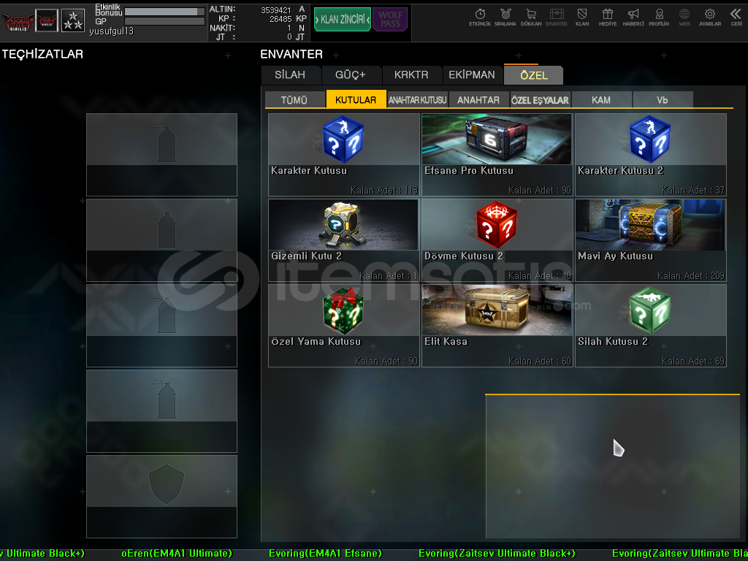Click the ENVANTER panel heading
Viewport: 748px width, 561px height.
click(x=291, y=54)
